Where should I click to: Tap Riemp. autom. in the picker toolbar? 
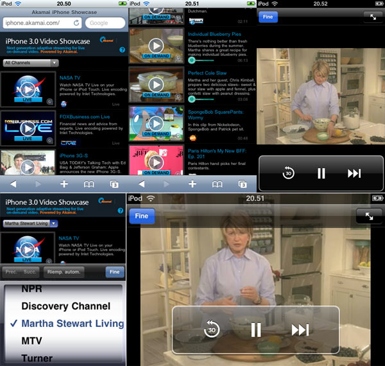pos(64,272)
